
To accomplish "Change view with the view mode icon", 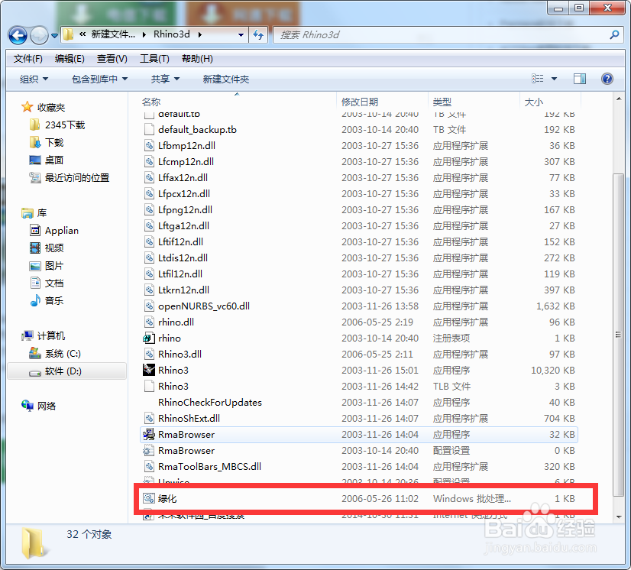I will (537, 79).
